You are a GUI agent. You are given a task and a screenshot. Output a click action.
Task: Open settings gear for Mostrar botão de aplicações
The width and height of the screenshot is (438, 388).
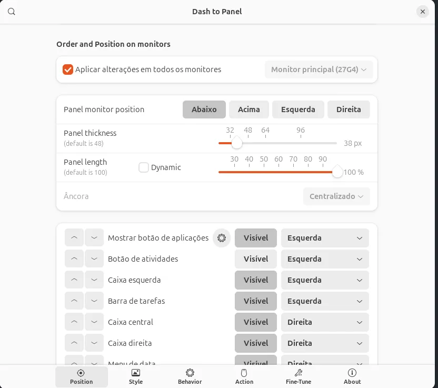click(x=222, y=238)
